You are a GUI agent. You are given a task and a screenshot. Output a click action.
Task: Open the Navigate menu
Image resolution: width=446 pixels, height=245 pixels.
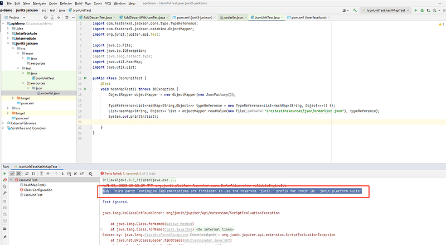[x=39, y=3]
